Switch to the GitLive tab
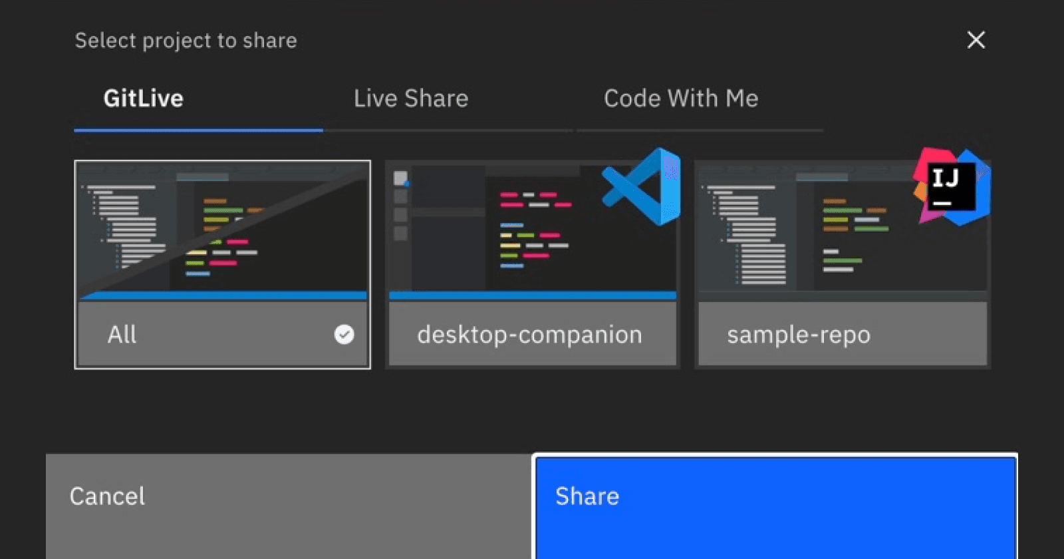This screenshot has width=1064, height=559. tap(144, 98)
